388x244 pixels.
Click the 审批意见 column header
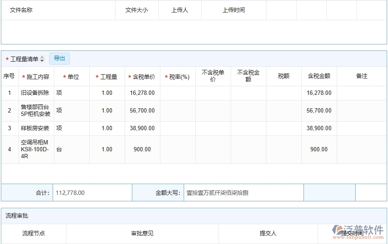(142, 234)
